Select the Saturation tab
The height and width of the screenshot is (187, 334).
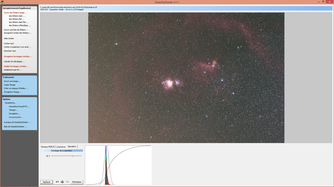(72, 146)
